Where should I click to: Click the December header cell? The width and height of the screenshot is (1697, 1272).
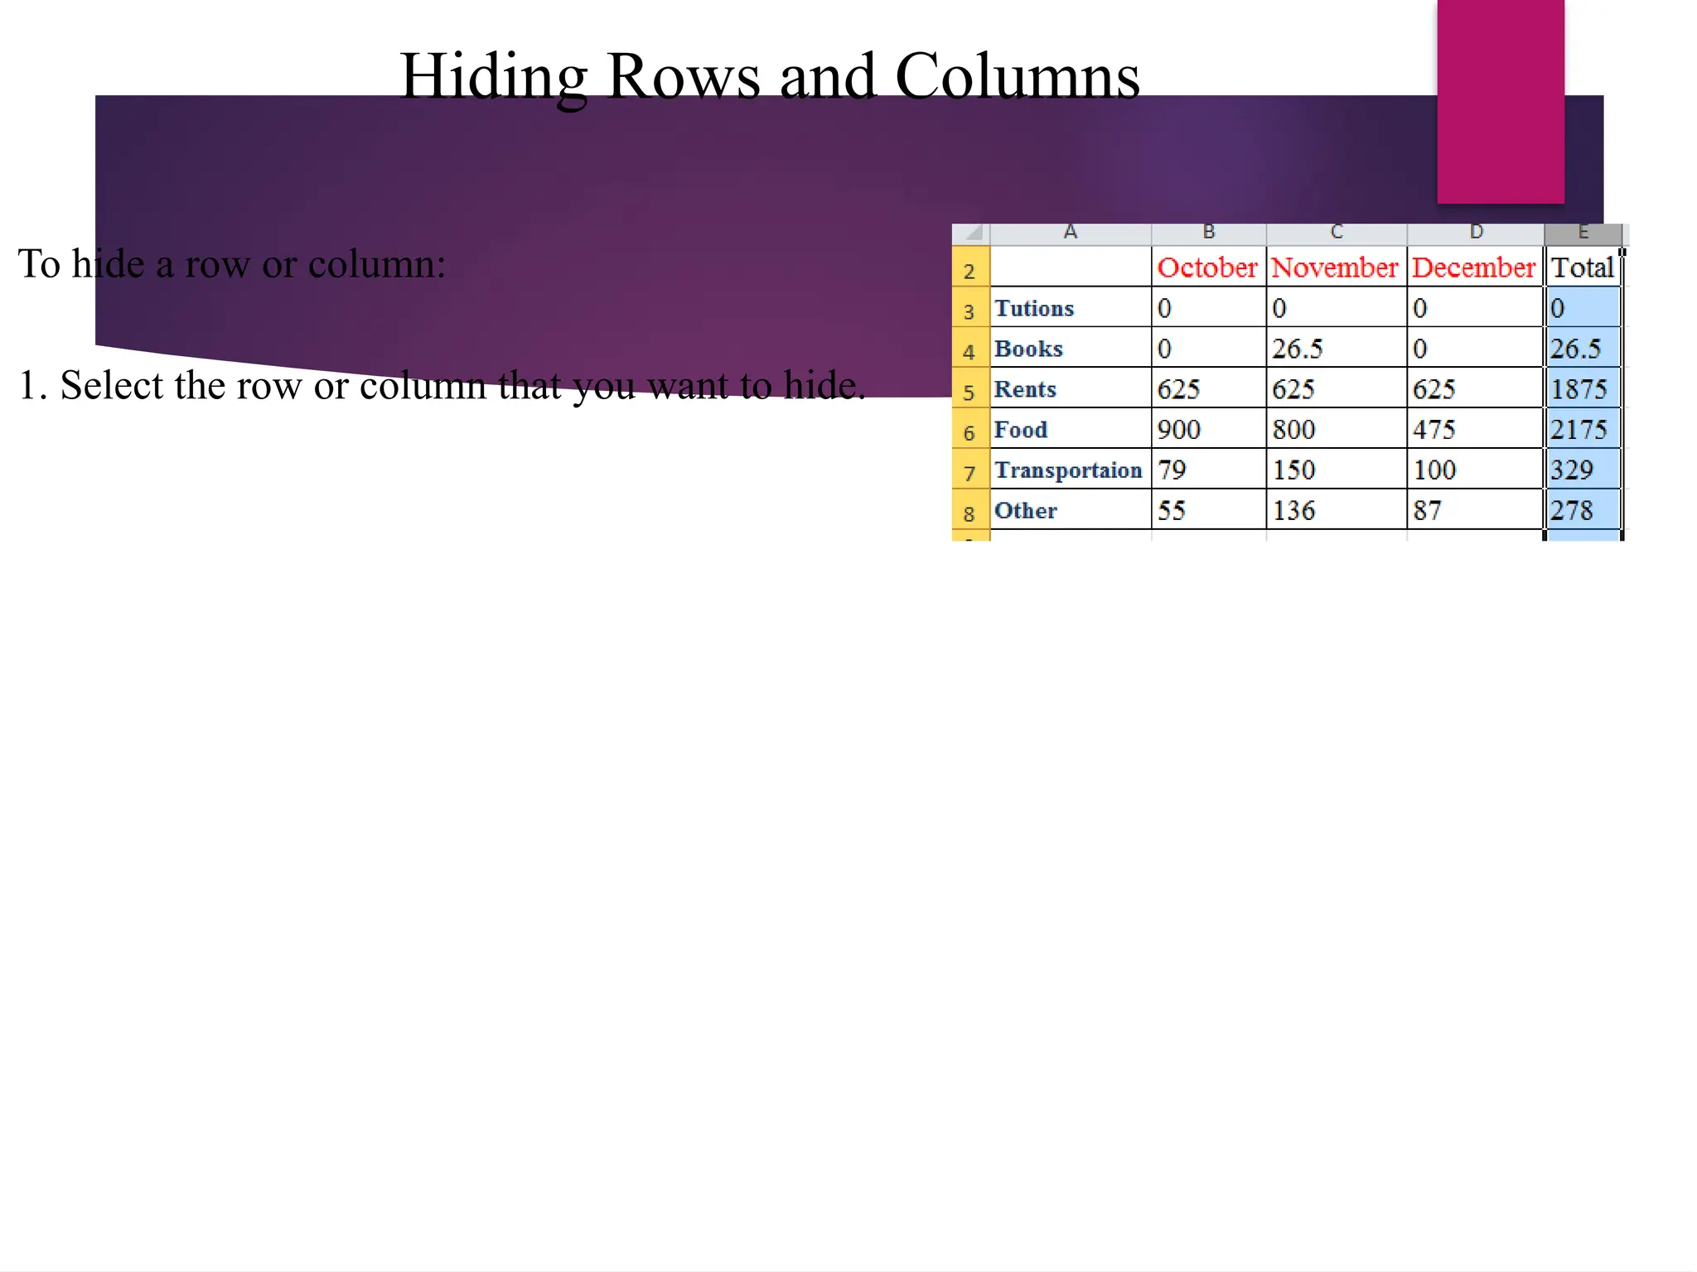[1473, 267]
